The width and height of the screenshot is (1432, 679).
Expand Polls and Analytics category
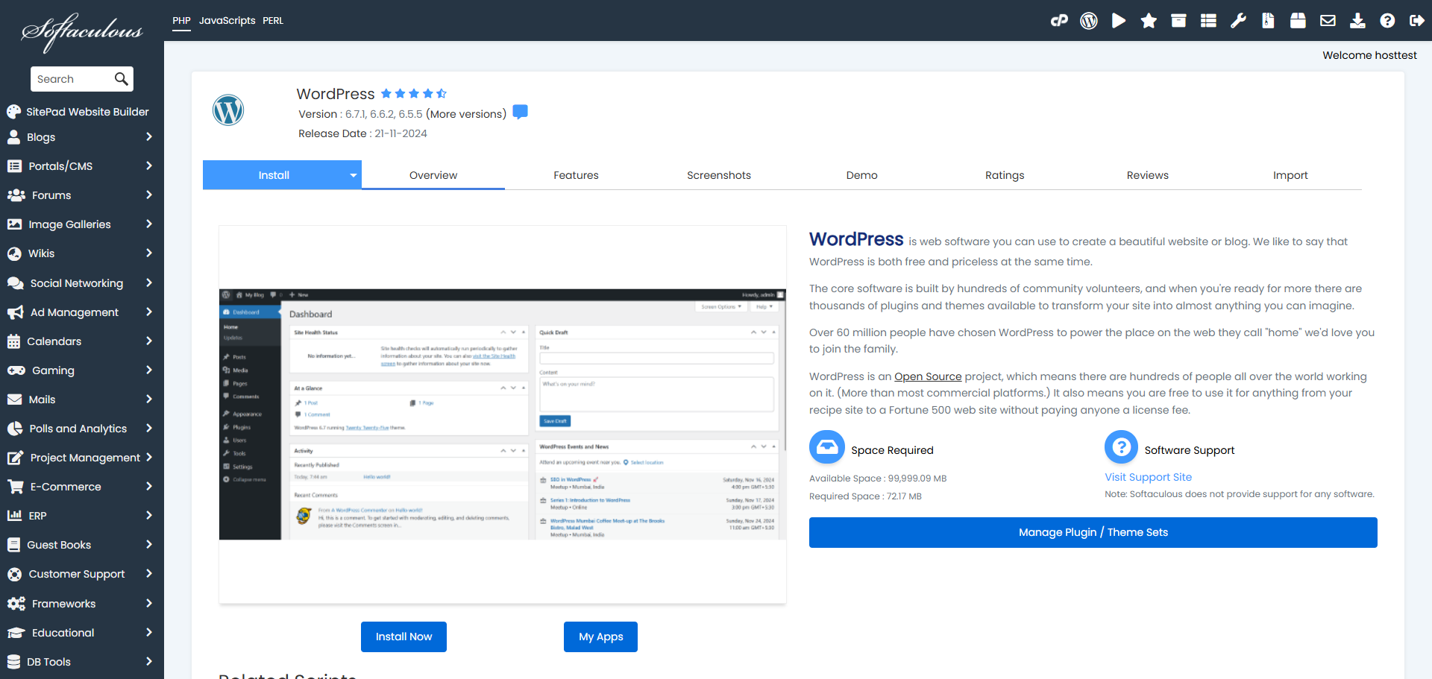(x=82, y=429)
